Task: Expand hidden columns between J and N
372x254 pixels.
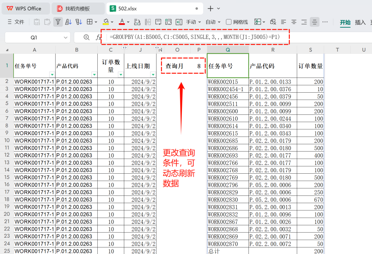Action: pyautogui.click(x=157, y=48)
